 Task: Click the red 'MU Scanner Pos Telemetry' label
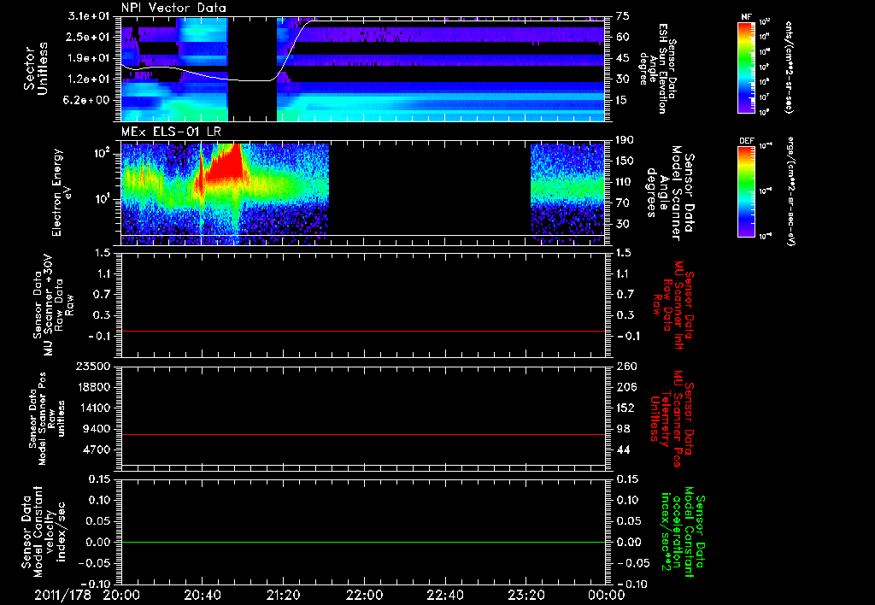(672, 418)
